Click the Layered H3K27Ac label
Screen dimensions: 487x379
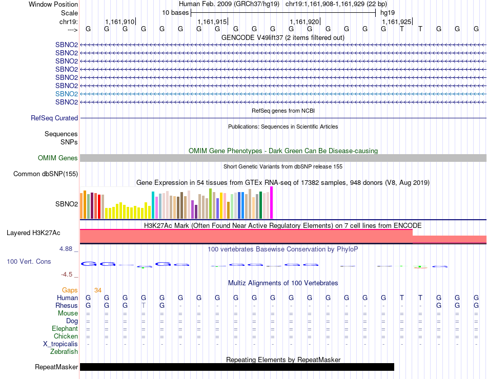(x=33, y=233)
